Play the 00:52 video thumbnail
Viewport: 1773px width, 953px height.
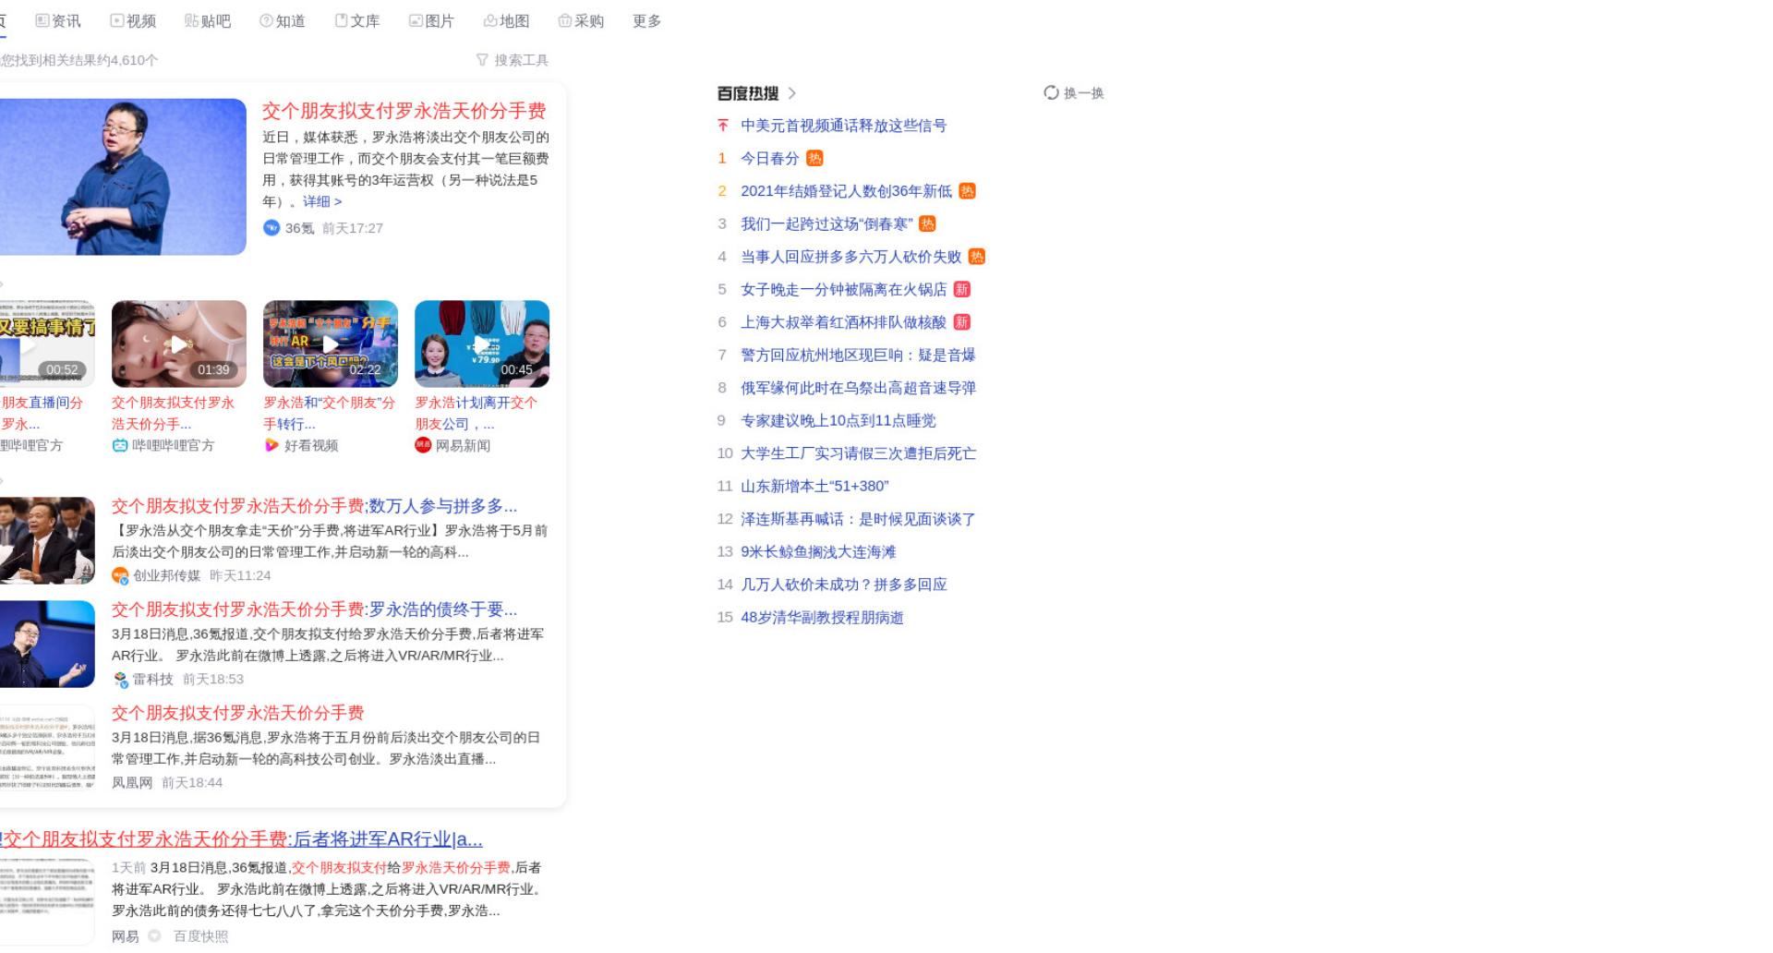[47, 344]
